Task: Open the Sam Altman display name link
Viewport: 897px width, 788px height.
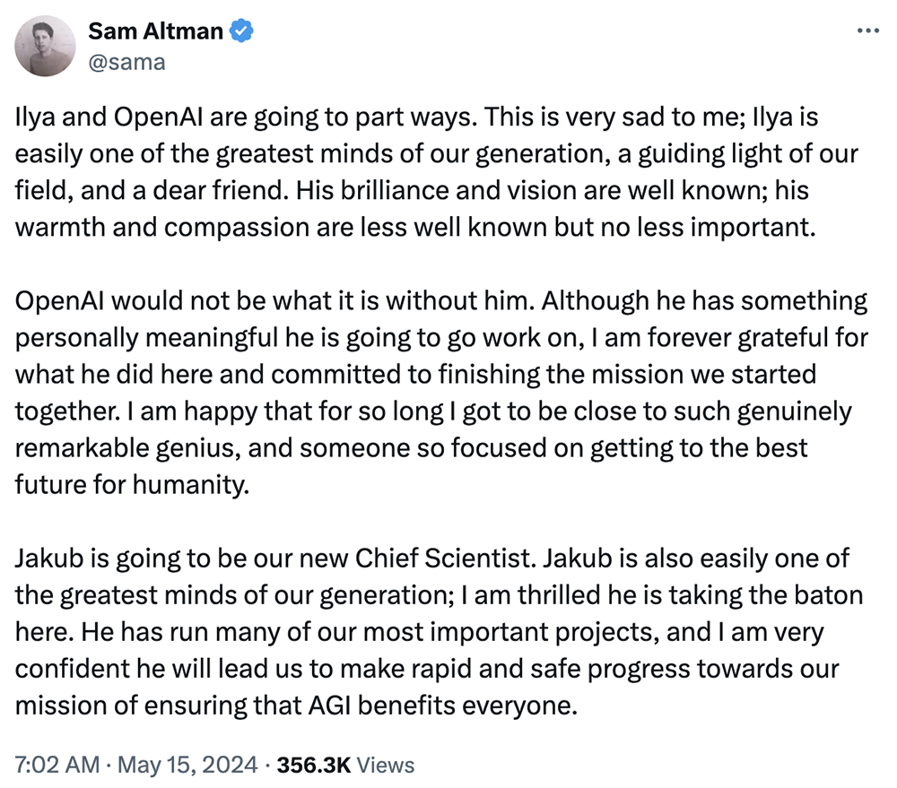Action: (155, 31)
